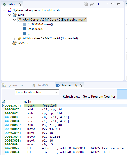The height and width of the screenshot is (155, 127).
Task: Click stack frame icon beside main()
Action: (24, 24)
